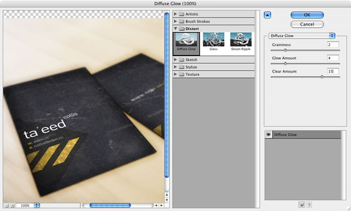Click the Clear Amount slider handle
Viewport: 351px width, 211px height.
[x=322, y=77]
